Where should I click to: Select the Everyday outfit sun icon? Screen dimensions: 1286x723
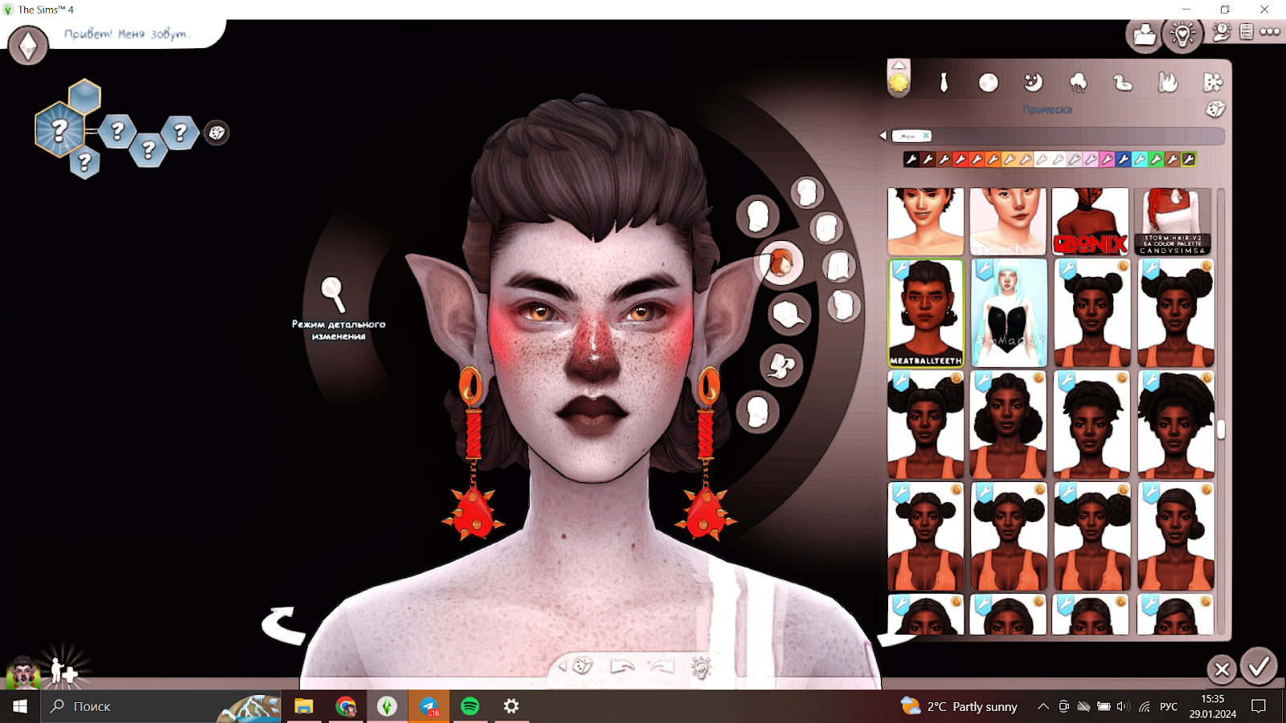(x=899, y=83)
